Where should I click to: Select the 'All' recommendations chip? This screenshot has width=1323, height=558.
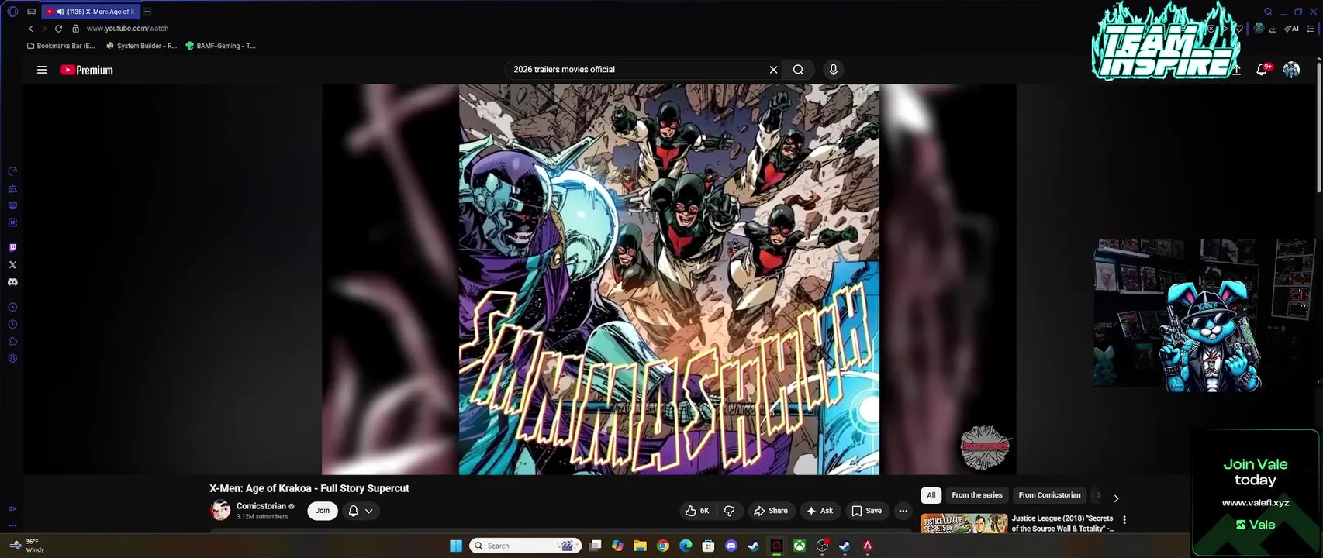[931, 495]
